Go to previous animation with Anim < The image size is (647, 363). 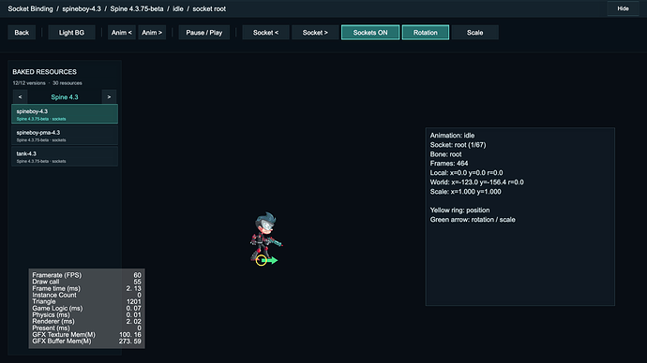tap(122, 33)
